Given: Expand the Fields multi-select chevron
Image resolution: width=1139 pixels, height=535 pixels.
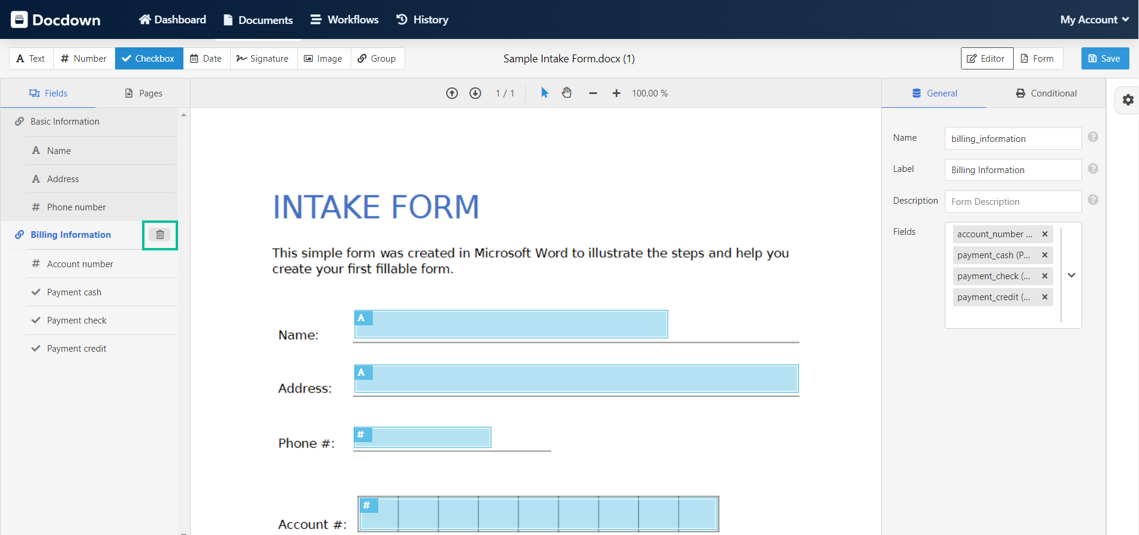Looking at the screenshot, I should [1071, 276].
